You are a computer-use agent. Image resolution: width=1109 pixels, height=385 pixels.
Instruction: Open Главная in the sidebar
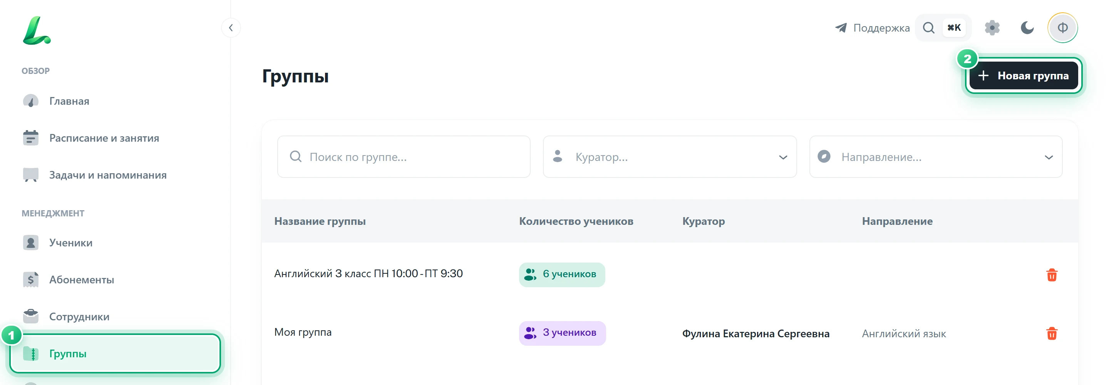tap(115, 101)
